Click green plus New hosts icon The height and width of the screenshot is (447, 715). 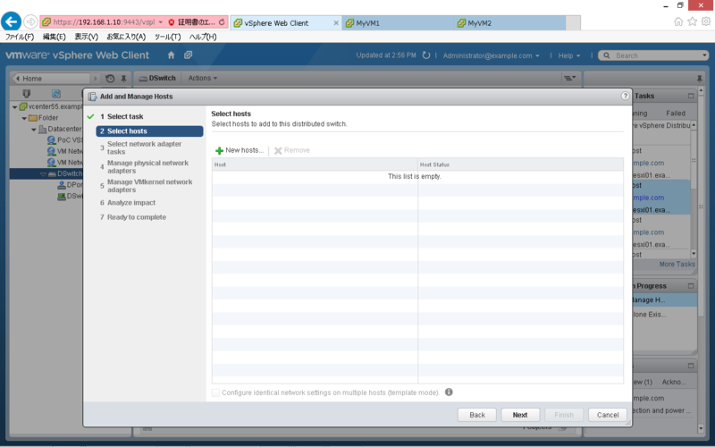coord(219,150)
